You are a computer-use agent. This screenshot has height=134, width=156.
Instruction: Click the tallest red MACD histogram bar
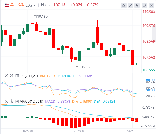[76, 123]
